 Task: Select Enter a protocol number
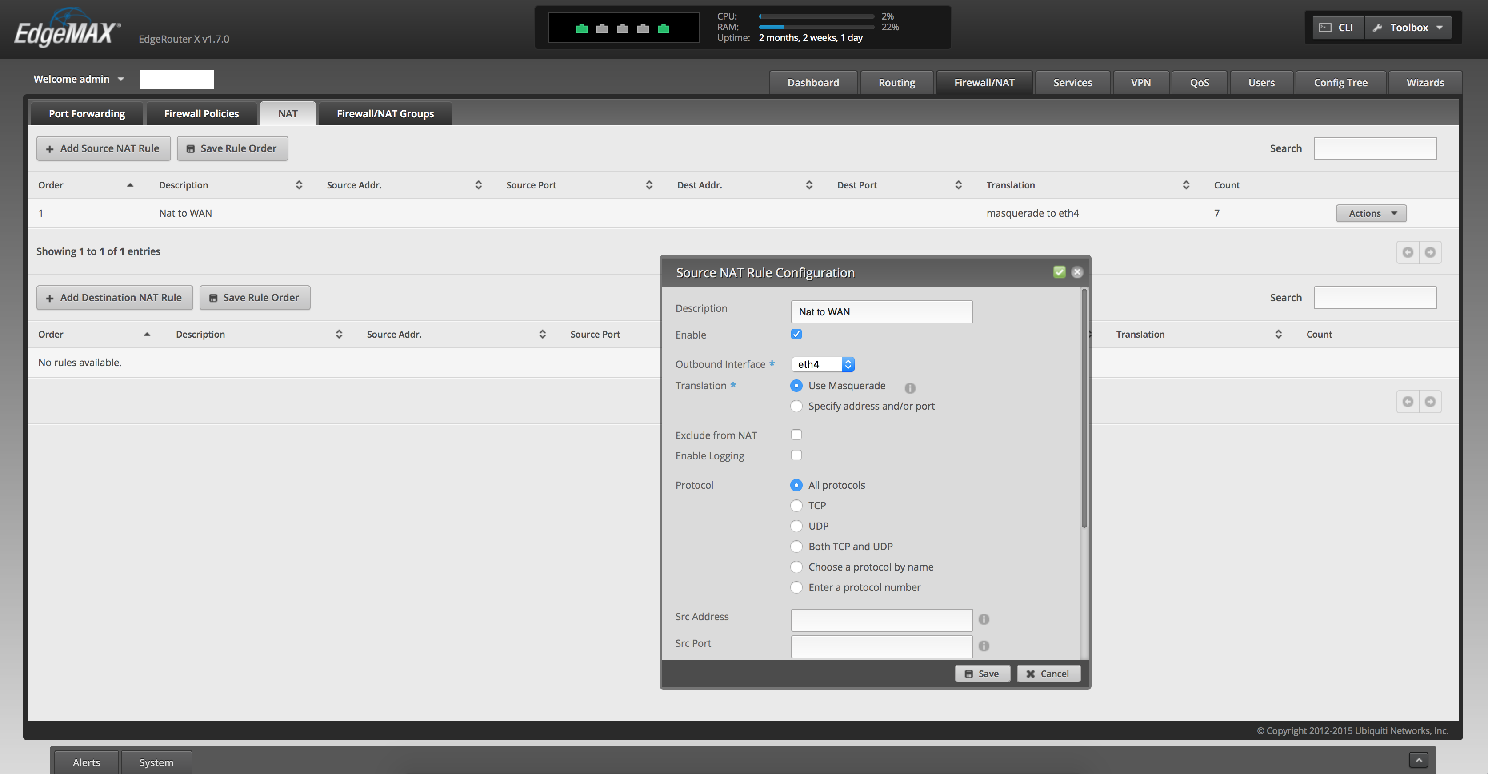pyautogui.click(x=796, y=587)
